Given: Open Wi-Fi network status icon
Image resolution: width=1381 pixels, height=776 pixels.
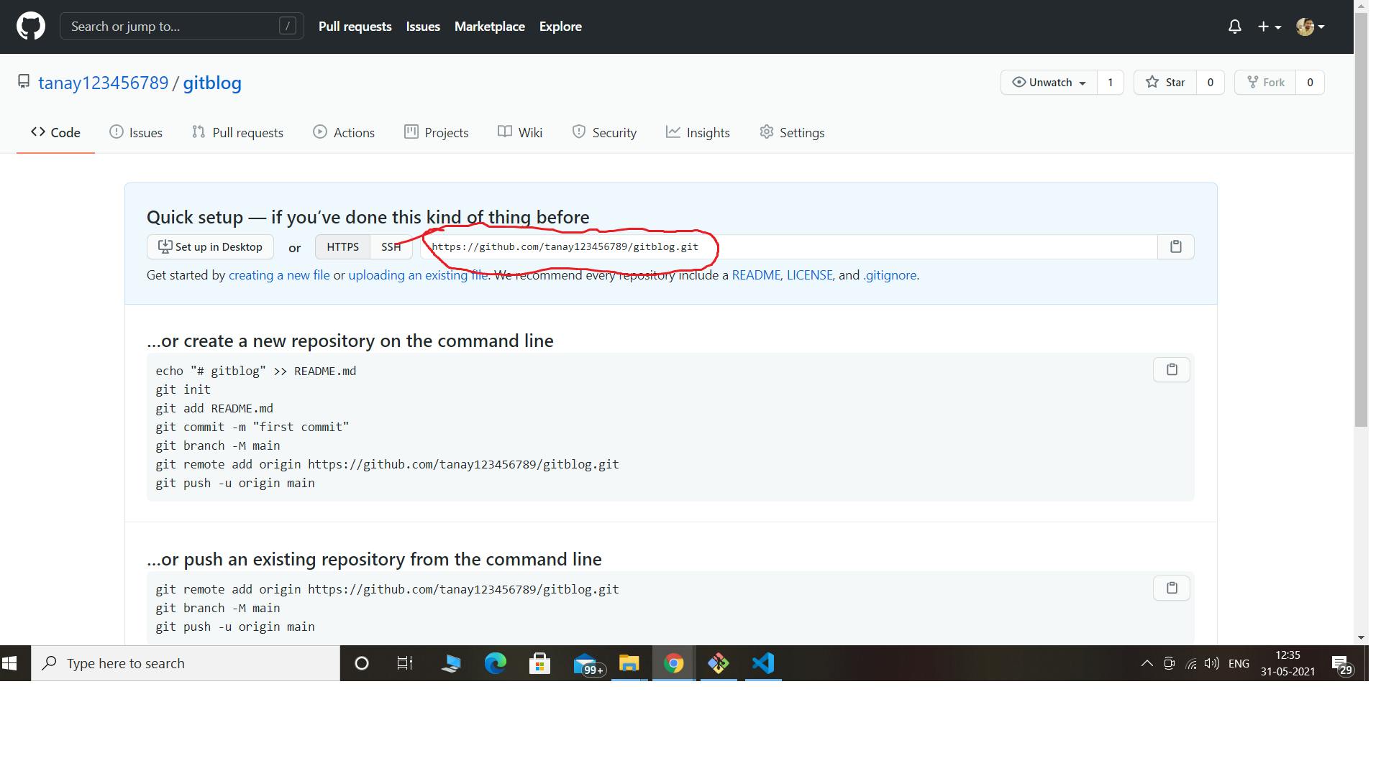Looking at the screenshot, I should coord(1191,663).
